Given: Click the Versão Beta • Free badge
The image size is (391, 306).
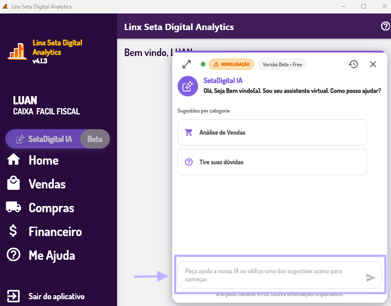Looking at the screenshot, I should [282, 65].
